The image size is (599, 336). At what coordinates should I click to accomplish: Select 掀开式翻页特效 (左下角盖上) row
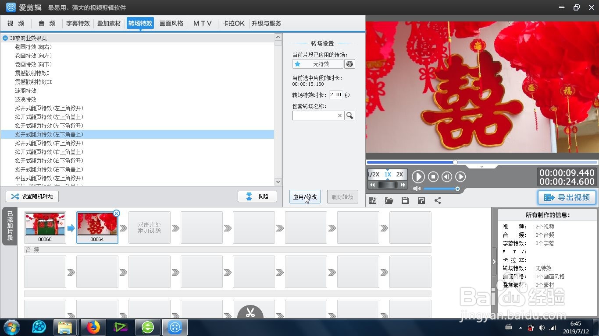tap(137, 134)
